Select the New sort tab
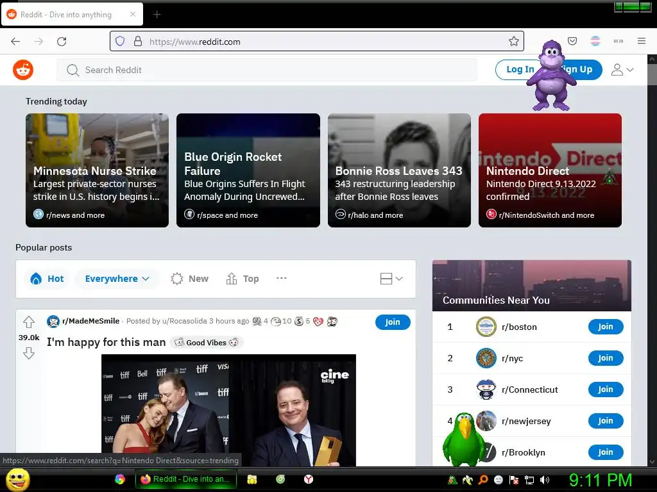Image resolution: width=657 pixels, height=492 pixels. pos(189,279)
